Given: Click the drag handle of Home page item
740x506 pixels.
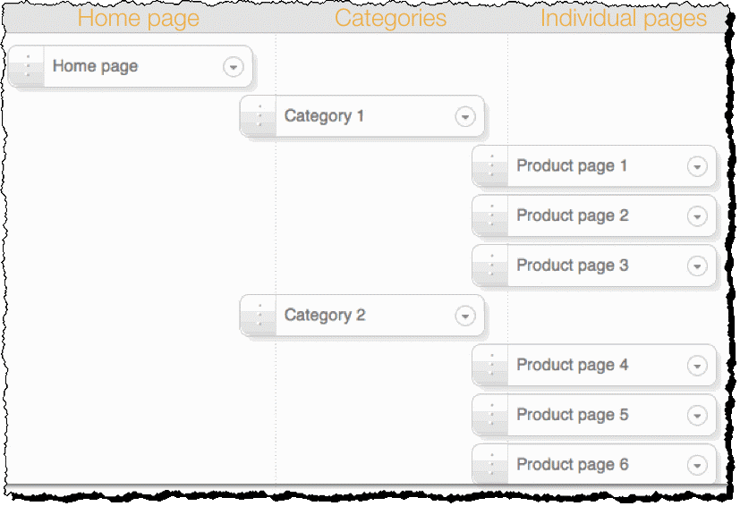Looking at the screenshot, I should (x=28, y=67).
